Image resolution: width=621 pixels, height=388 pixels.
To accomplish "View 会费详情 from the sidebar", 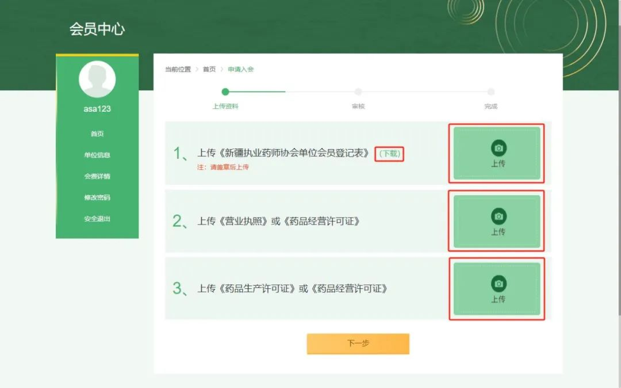I will click(97, 176).
